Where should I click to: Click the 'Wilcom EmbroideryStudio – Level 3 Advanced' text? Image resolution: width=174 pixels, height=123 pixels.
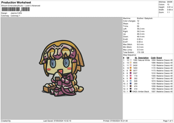pos(21,6)
